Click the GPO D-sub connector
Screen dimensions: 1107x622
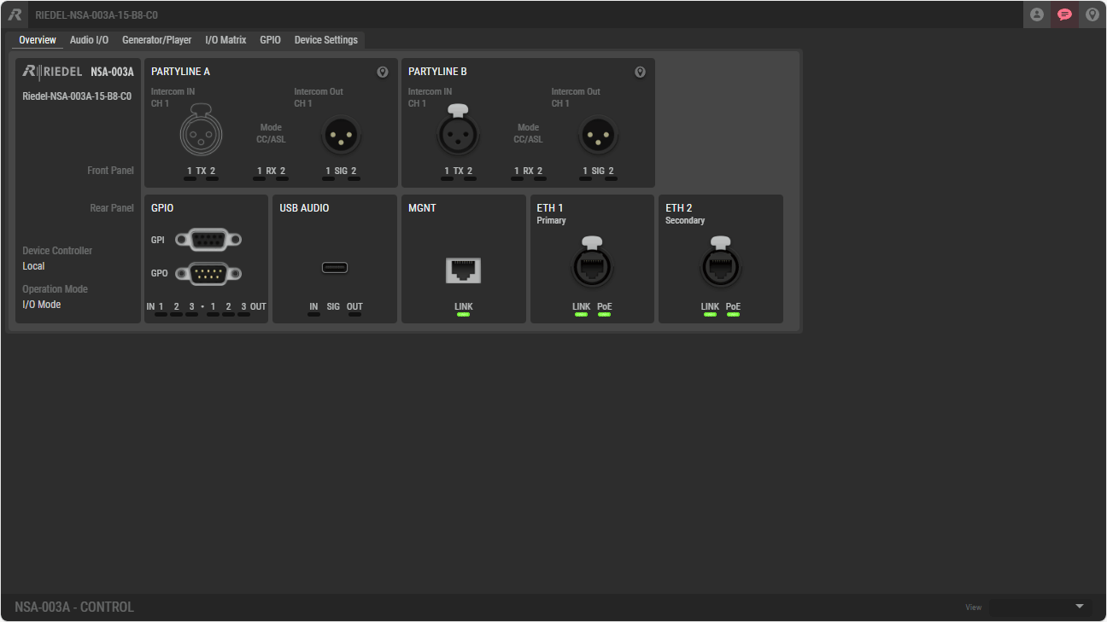[208, 274]
